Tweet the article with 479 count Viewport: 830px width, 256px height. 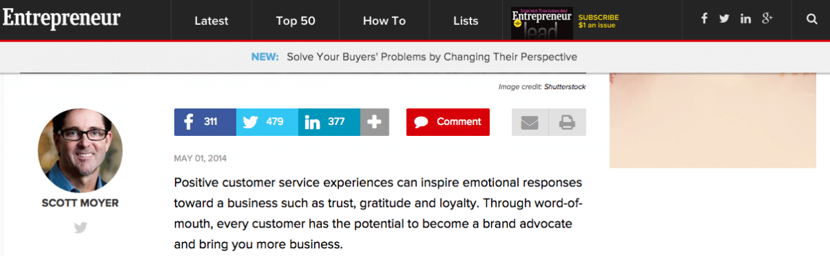267,122
